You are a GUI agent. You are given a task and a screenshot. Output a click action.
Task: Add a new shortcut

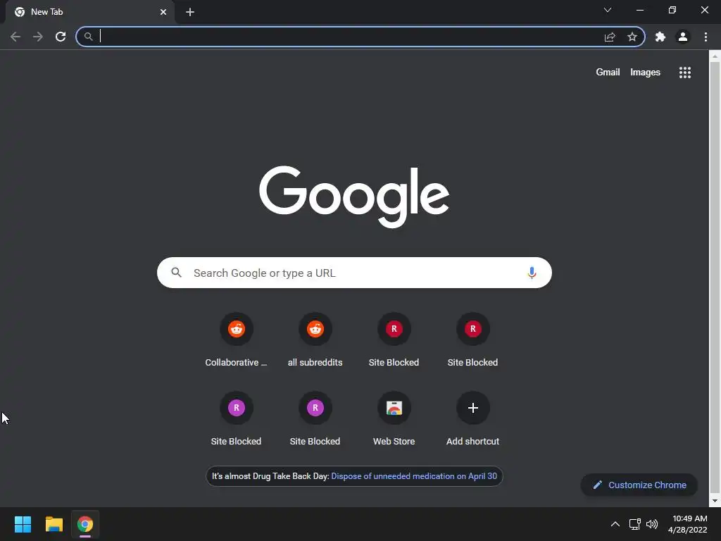pos(472,420)
